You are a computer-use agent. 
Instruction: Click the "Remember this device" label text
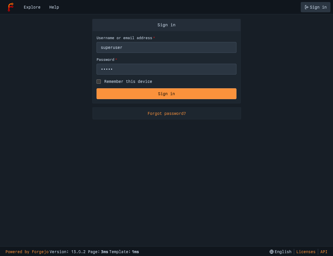coord(128,82)
